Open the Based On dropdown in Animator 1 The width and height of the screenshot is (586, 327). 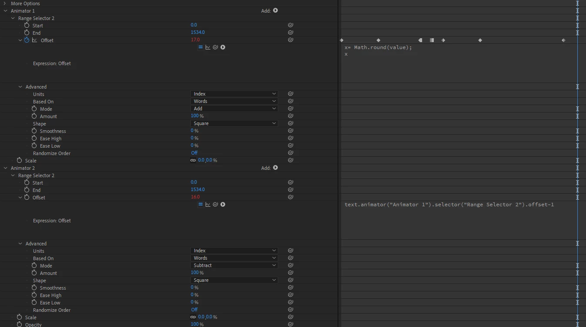(x=234, y=101)
